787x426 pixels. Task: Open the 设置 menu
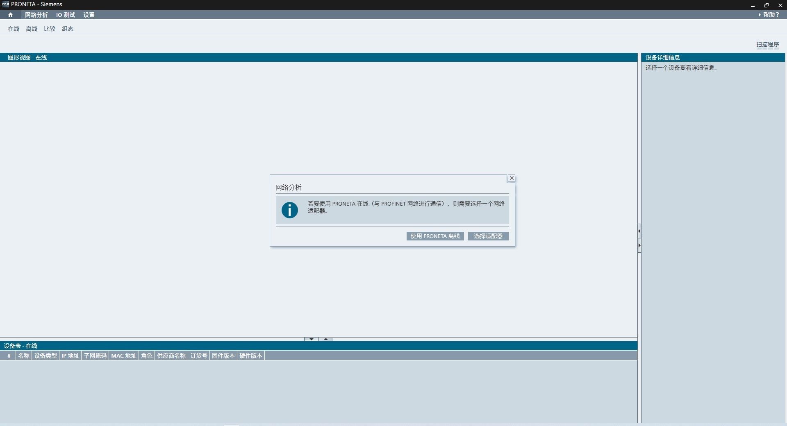(x=89, y=15)
